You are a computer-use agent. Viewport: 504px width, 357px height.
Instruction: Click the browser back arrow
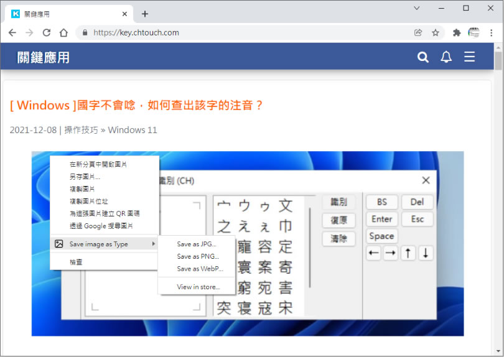tap(12, 32)
